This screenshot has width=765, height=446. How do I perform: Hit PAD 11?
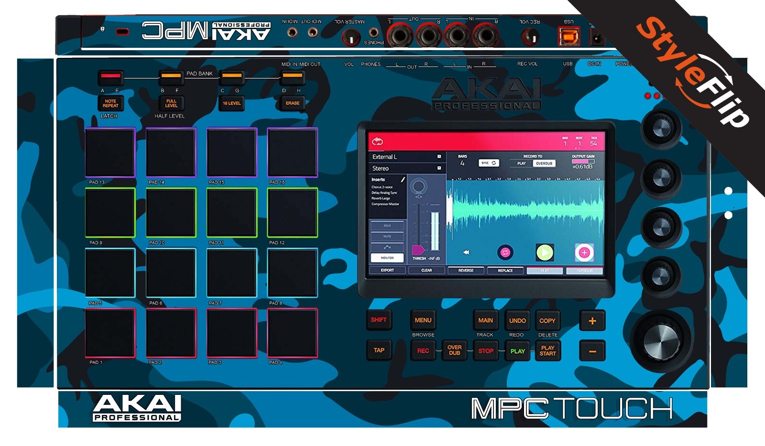(x=232, y=213)
